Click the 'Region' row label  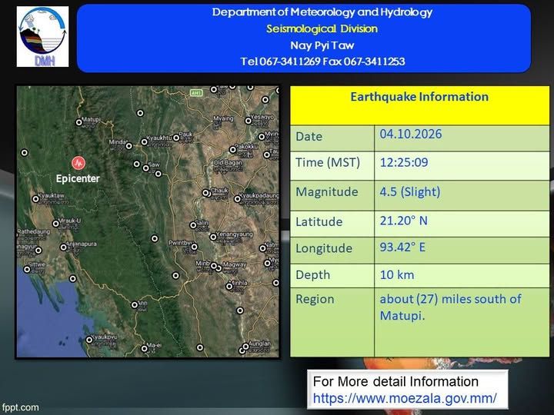tap(315, 299)
